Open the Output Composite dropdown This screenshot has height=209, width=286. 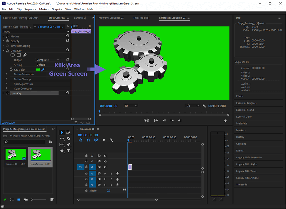tap(47, 60)
